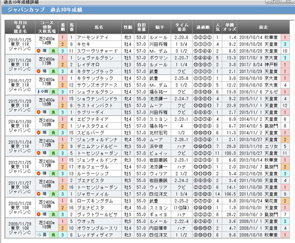The image size is (295, 243).
Task: Click the light rain icon in the 2016 race block
Action: tap(39, 91)
